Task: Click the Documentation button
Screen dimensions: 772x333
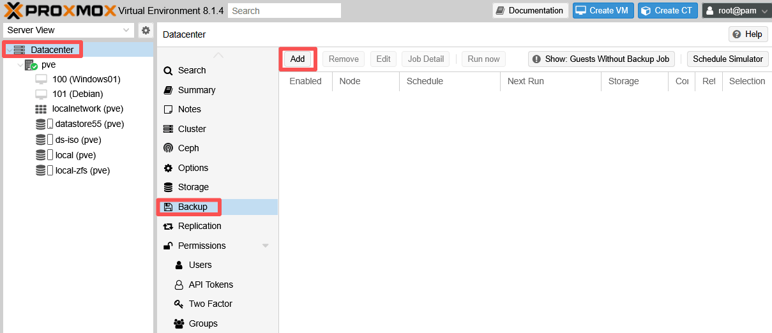Action: point(529,10)
